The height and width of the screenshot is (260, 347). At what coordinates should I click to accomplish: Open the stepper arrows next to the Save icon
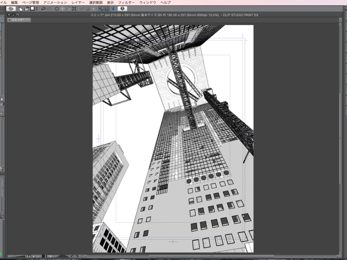click(x=36, y=8)
